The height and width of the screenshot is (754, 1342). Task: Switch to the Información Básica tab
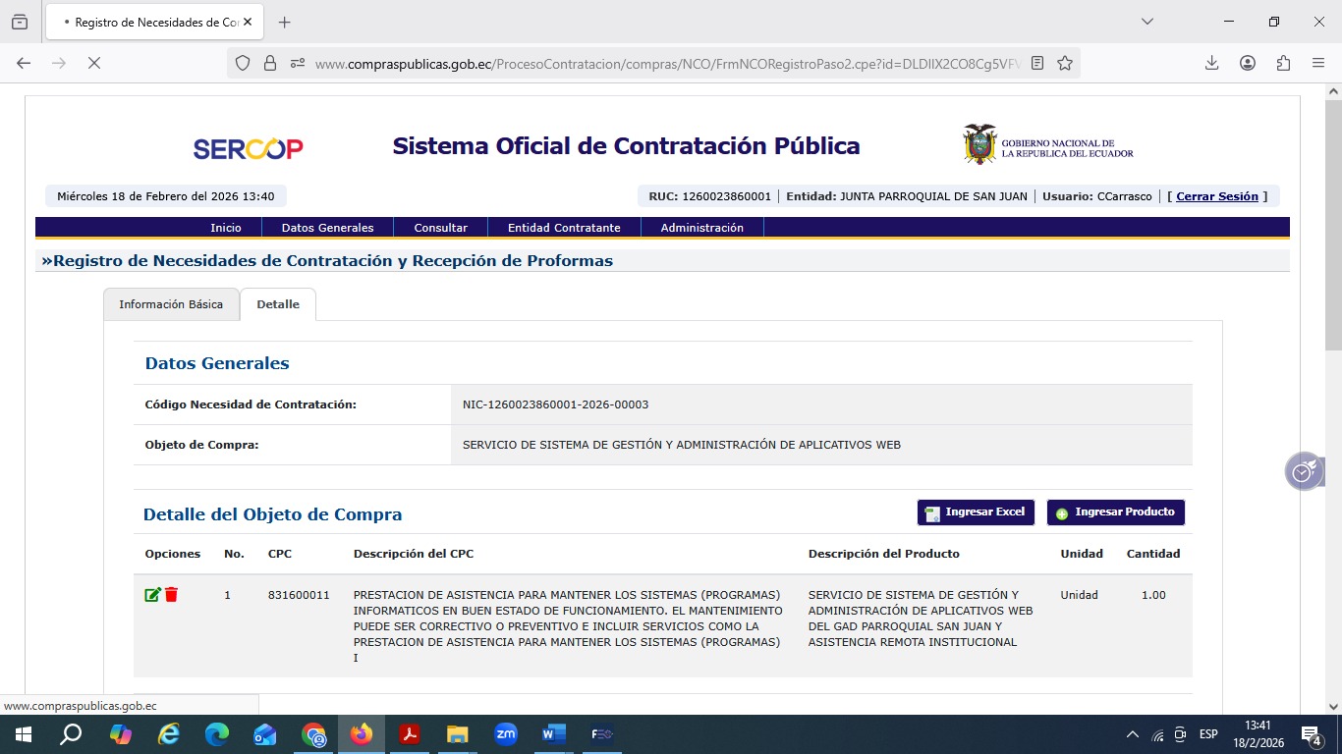click(x=171, y=304)
